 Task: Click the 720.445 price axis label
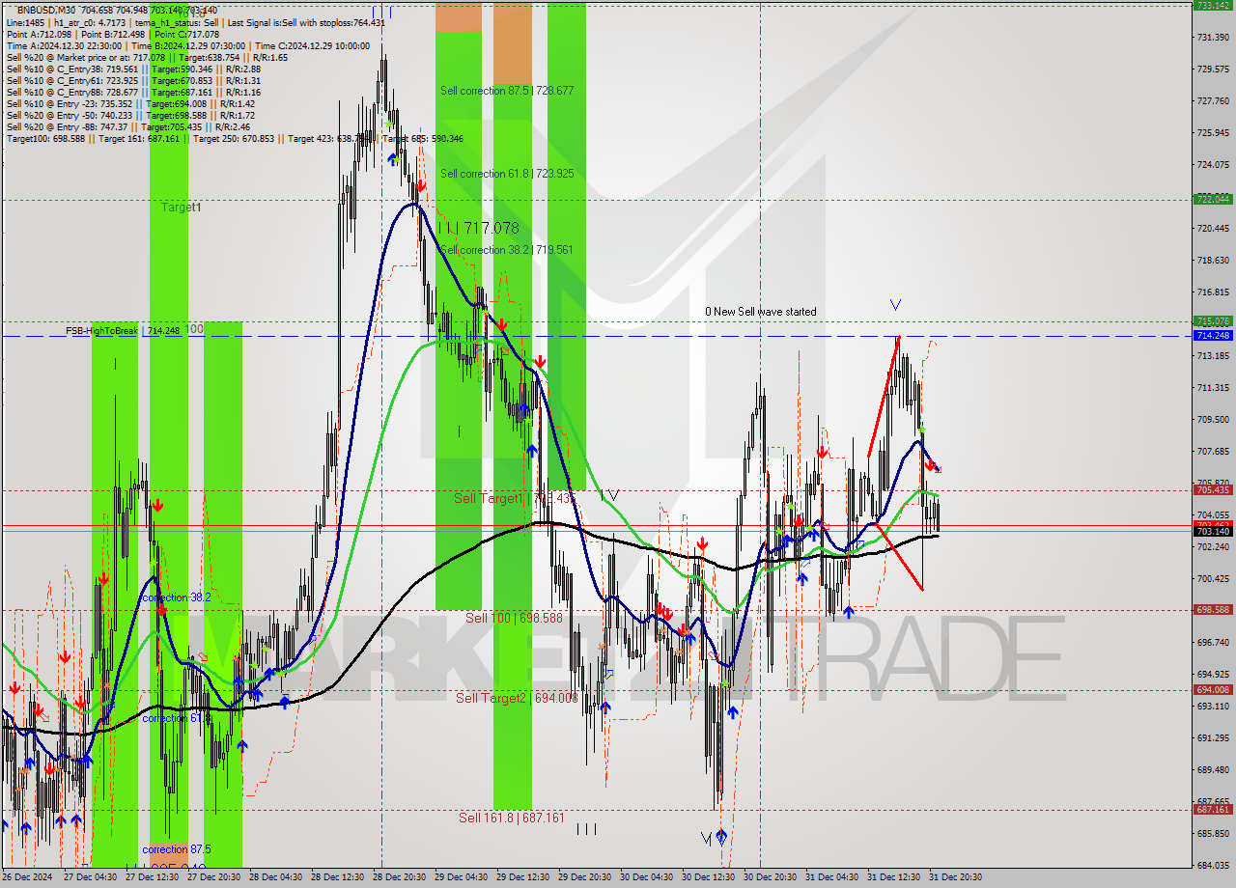click(1213, 228)
